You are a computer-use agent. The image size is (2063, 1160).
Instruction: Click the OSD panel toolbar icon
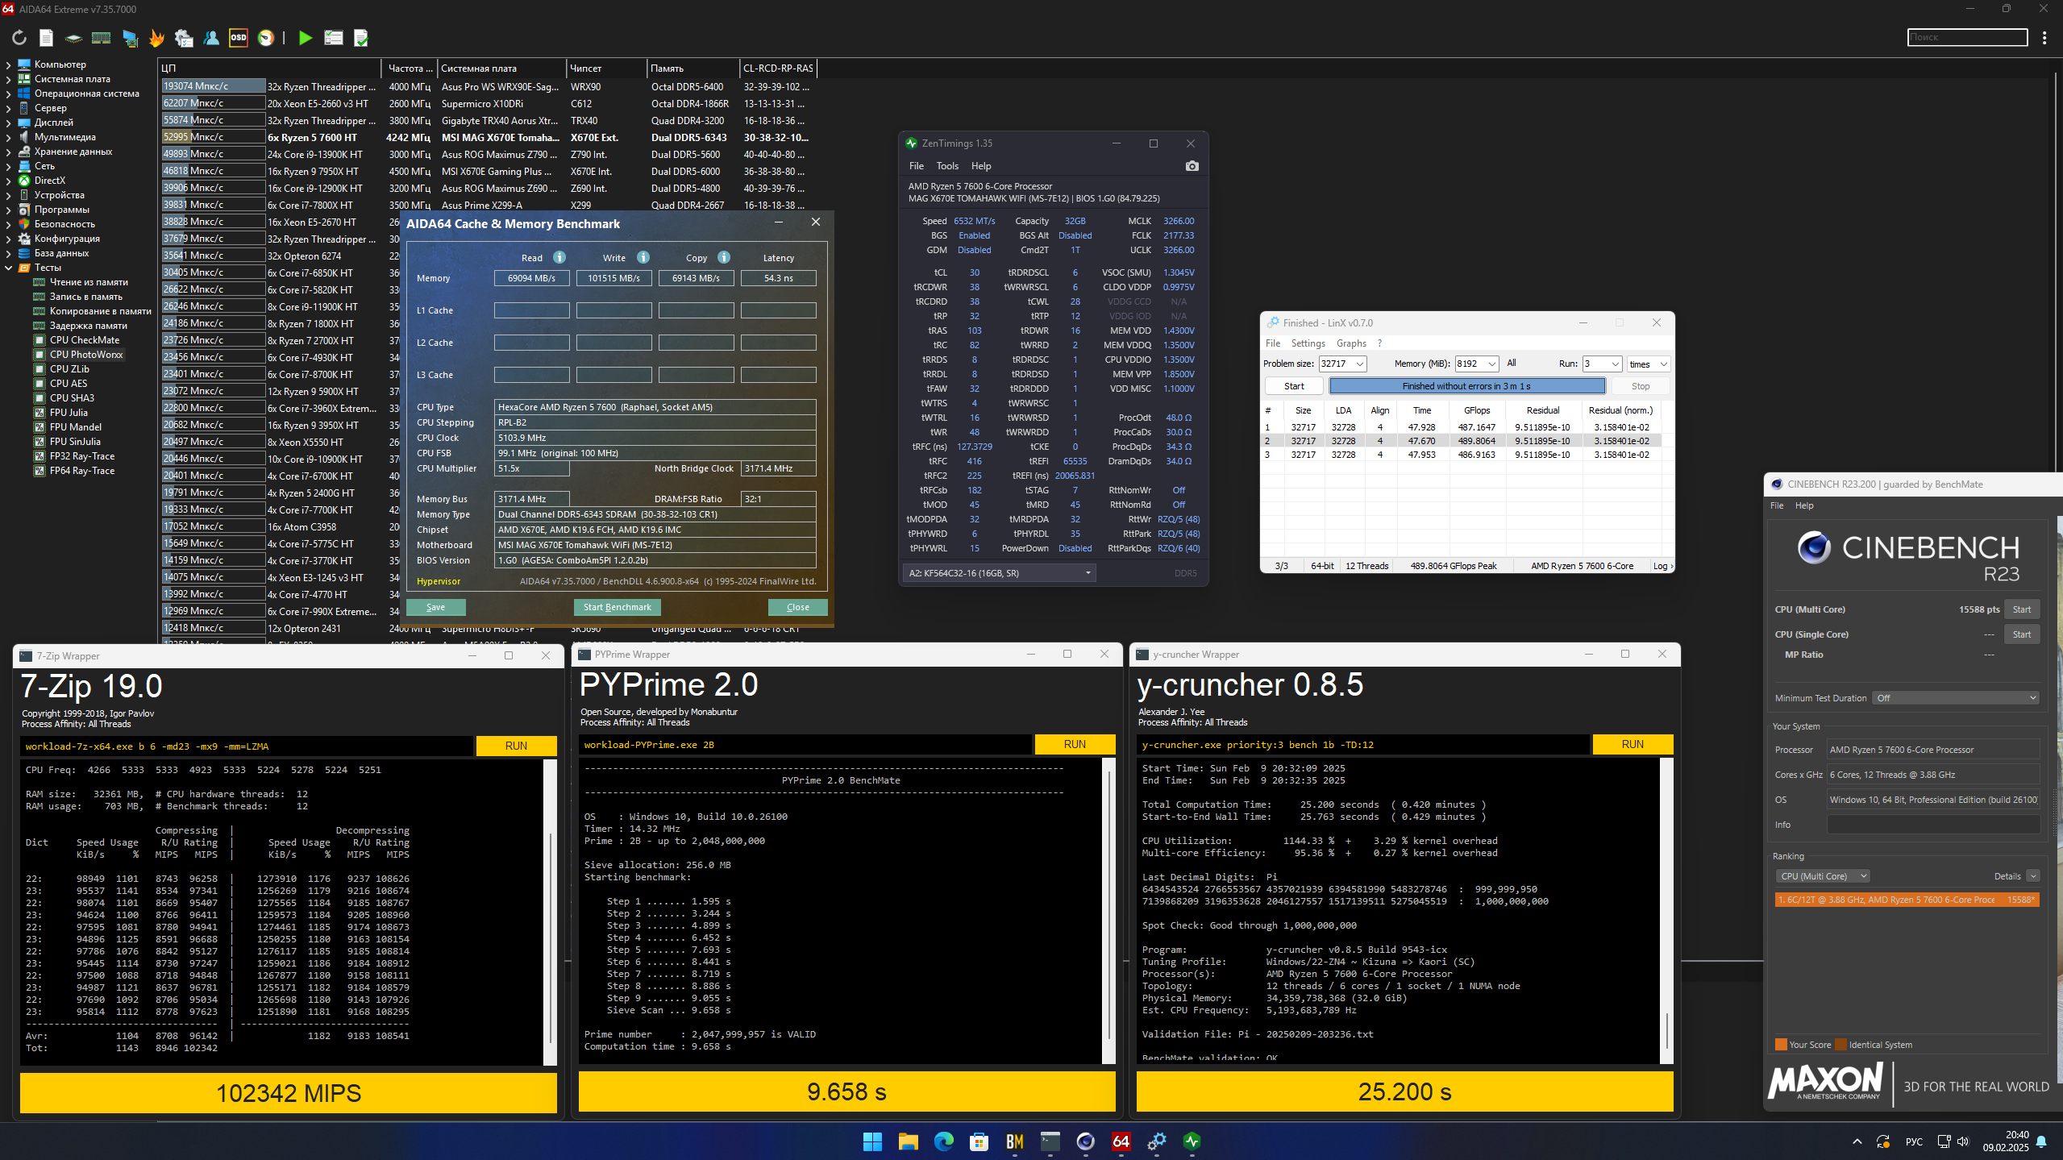[x=239, y=38]
